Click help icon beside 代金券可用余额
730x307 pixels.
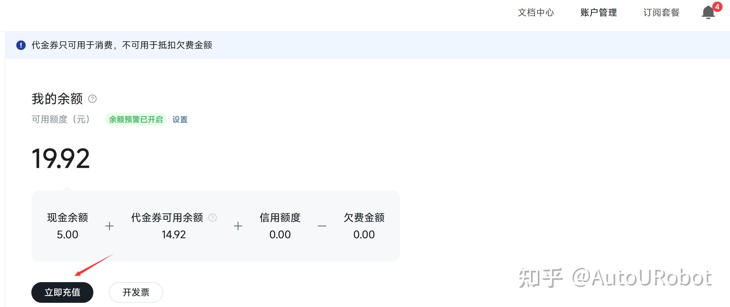click(213, 218)
